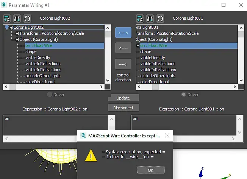Click the right expression box scroll-right arrow
The width and height of the screenshot is (247, 179).
click(x=233, y=139)
